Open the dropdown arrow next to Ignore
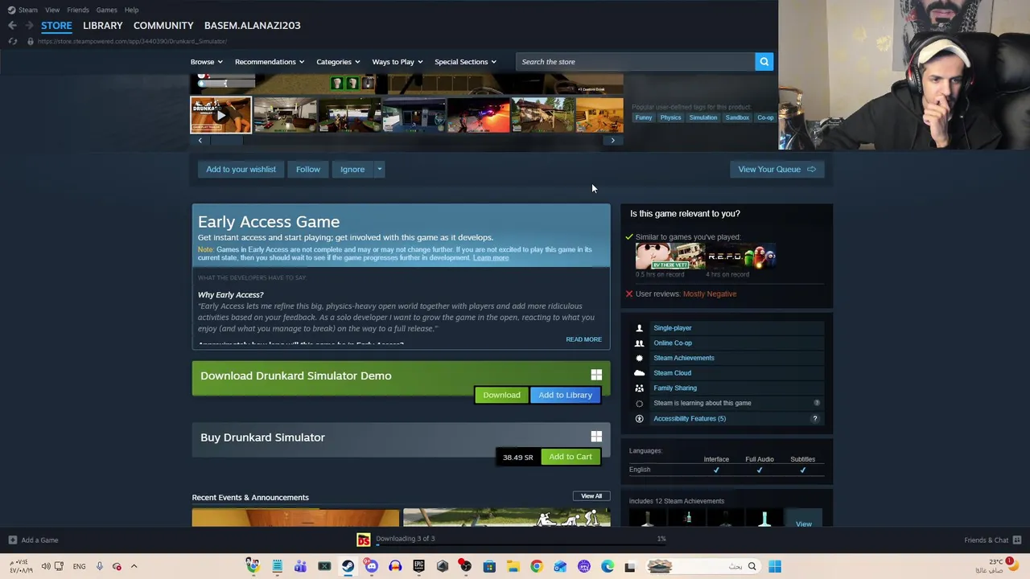The width and height of the screenshot is (1030, 579). pos(379,170)
